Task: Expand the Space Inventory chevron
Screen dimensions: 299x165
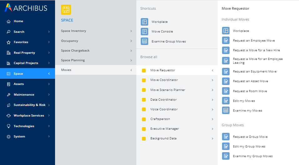Action: pos(131,31)
